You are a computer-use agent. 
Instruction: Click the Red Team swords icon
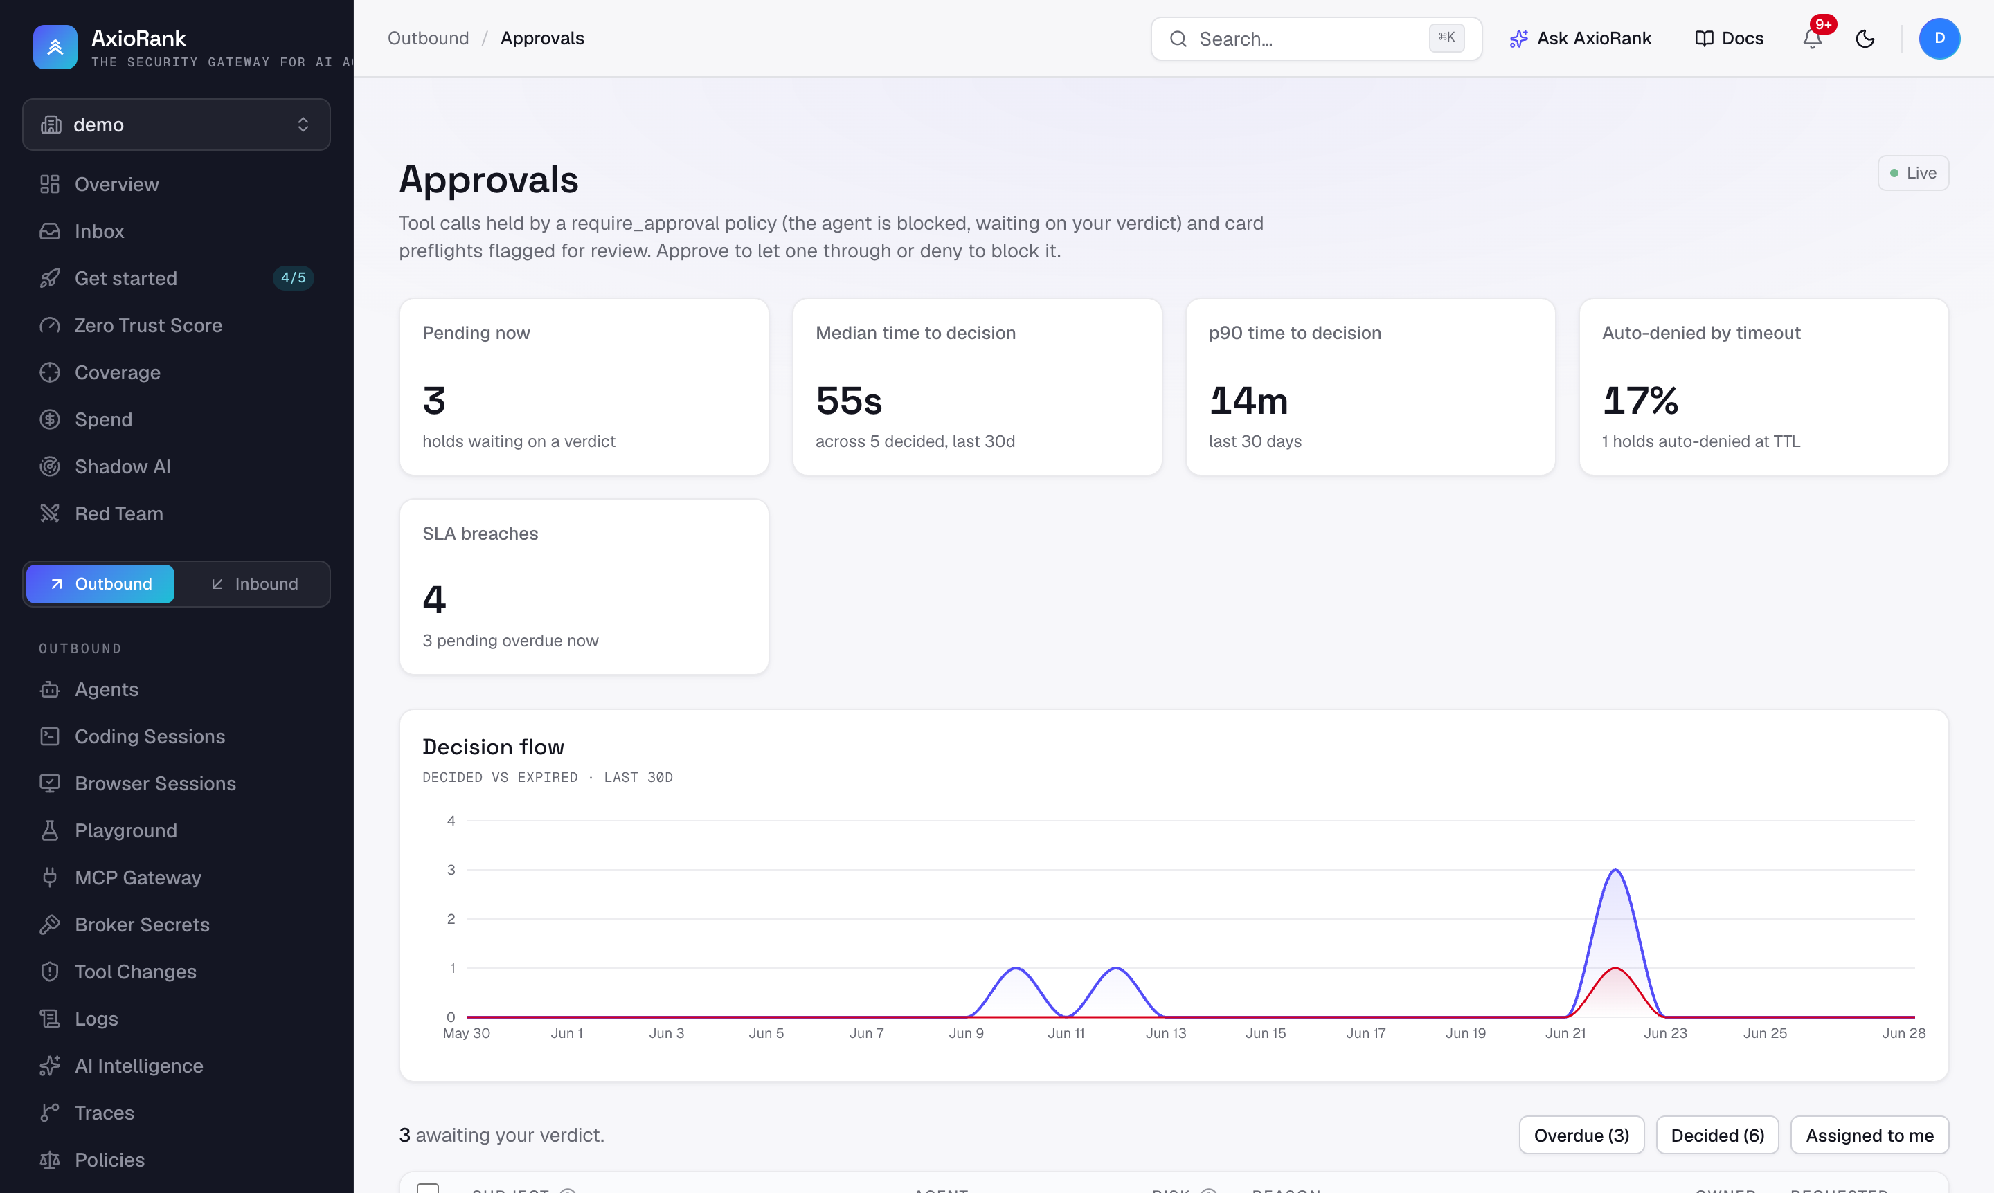tap(50, 513)
